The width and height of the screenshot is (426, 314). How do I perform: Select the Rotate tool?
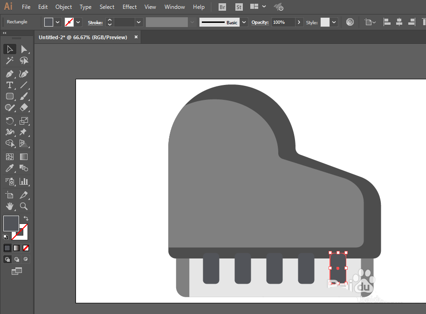point(9,120)
